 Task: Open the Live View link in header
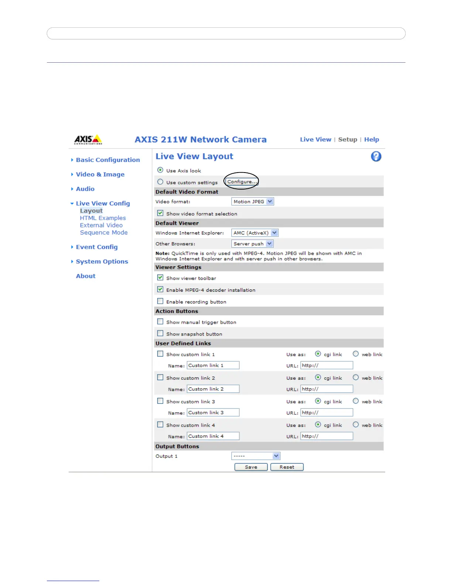coord(316,139)
